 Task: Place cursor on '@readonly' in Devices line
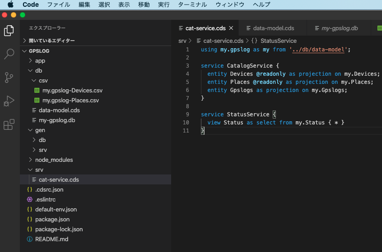coord(271,74)
